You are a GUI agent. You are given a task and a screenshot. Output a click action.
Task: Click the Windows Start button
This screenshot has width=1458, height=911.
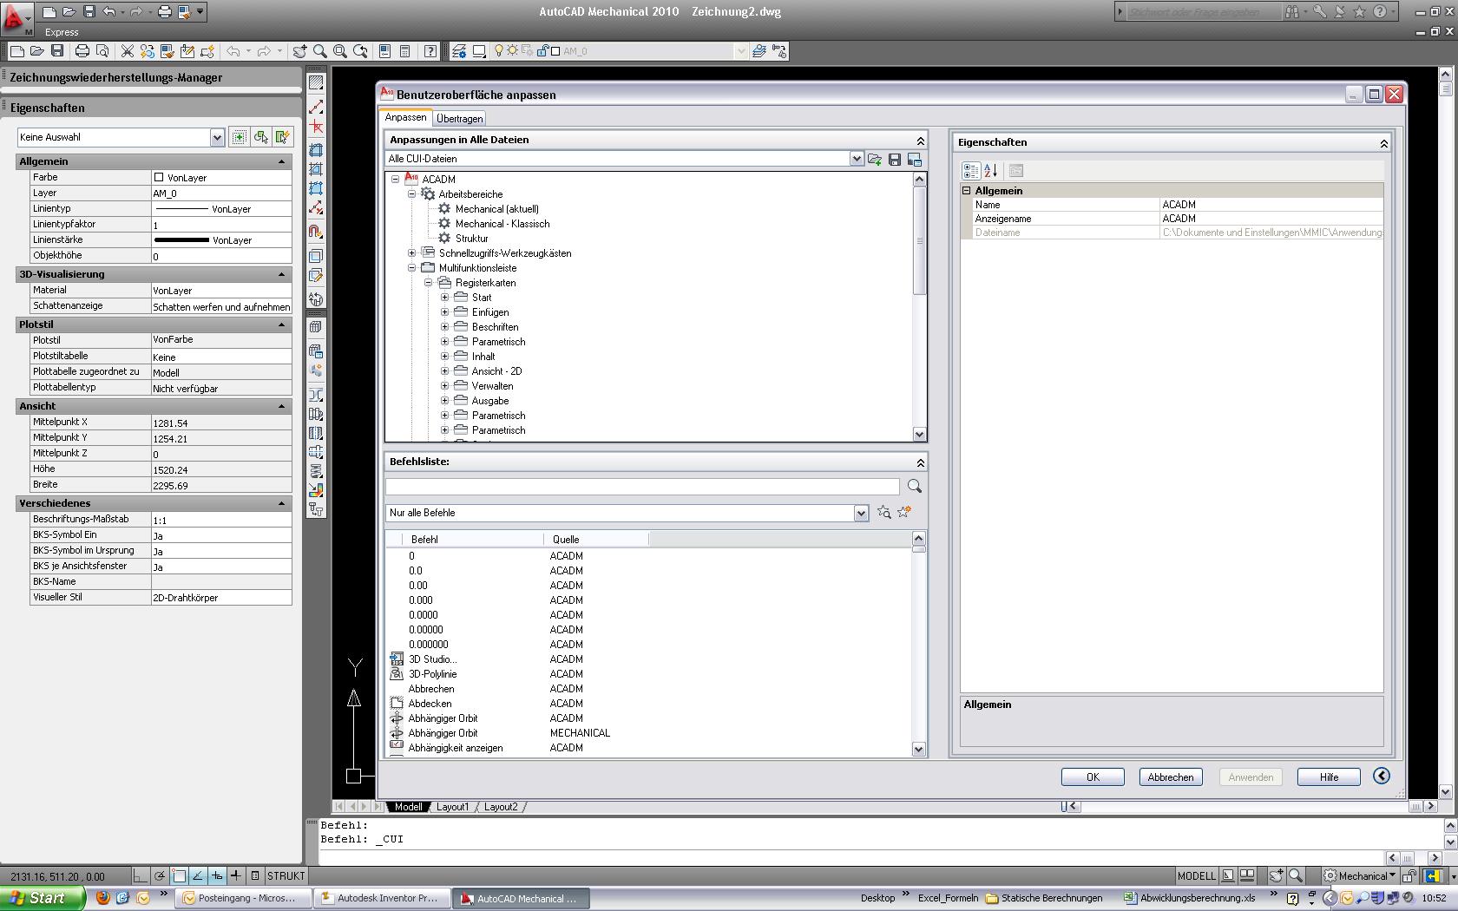click(43, 898)
